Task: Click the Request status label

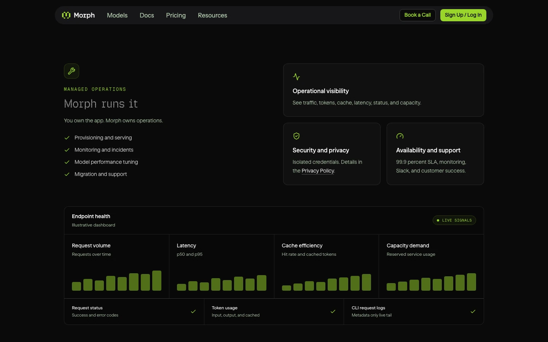Action: (x=87, y=308)
